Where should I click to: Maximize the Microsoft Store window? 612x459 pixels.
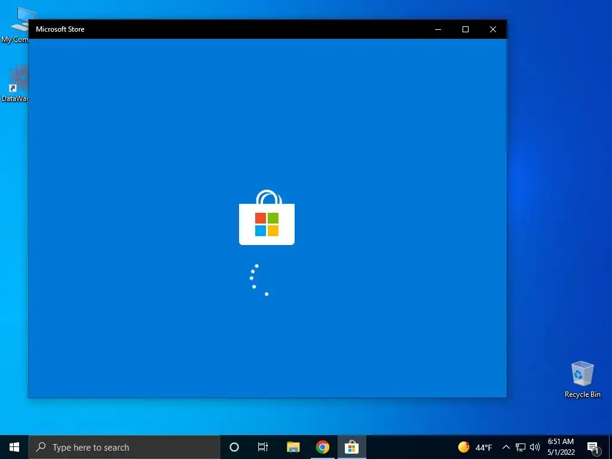465,29
